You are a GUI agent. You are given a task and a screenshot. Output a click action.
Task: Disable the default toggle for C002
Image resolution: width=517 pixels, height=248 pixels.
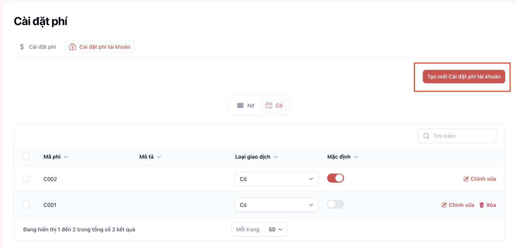tap(335, 178)
